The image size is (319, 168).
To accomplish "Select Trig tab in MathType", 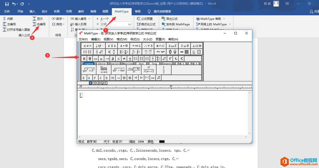I will pyautogui.click(x=154, y=64).
